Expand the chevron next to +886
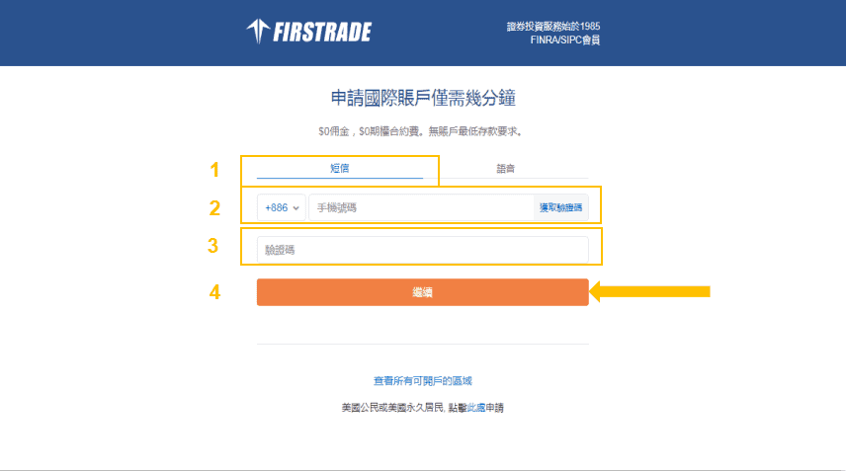 coord(296,208)
